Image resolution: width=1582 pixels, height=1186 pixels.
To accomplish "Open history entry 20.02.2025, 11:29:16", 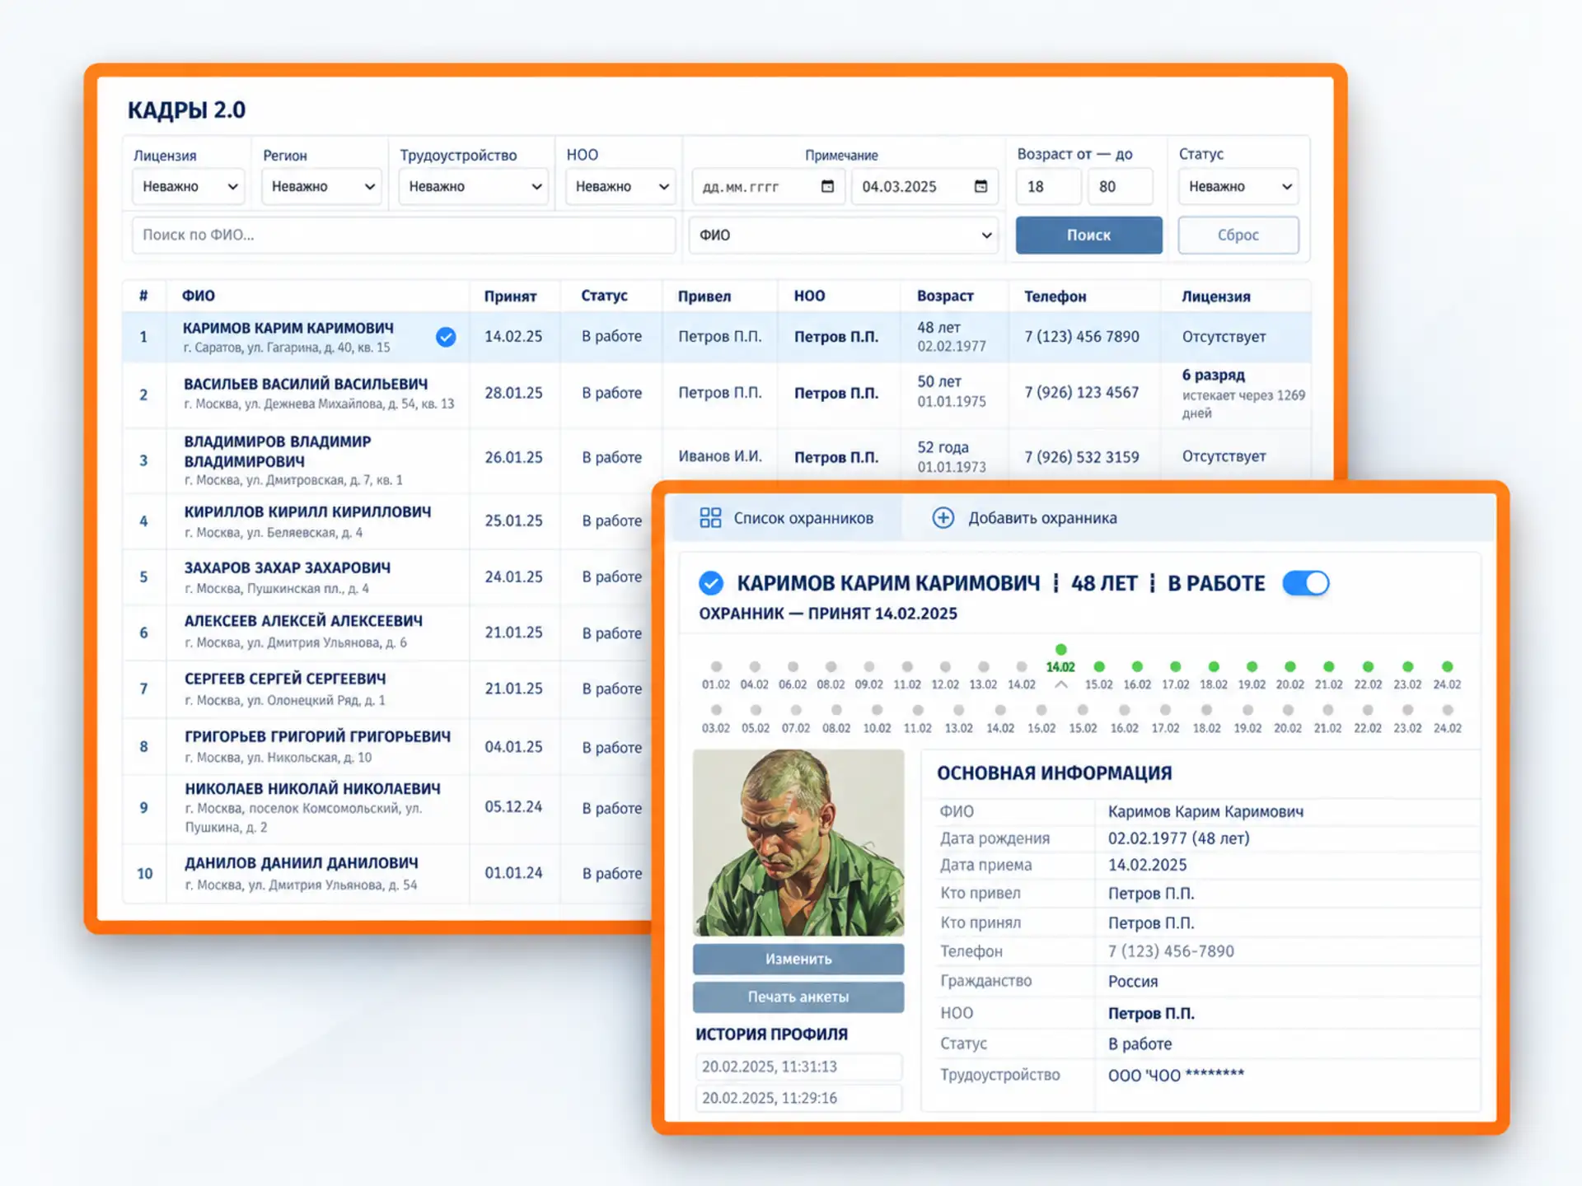I will coord(798,1098).
